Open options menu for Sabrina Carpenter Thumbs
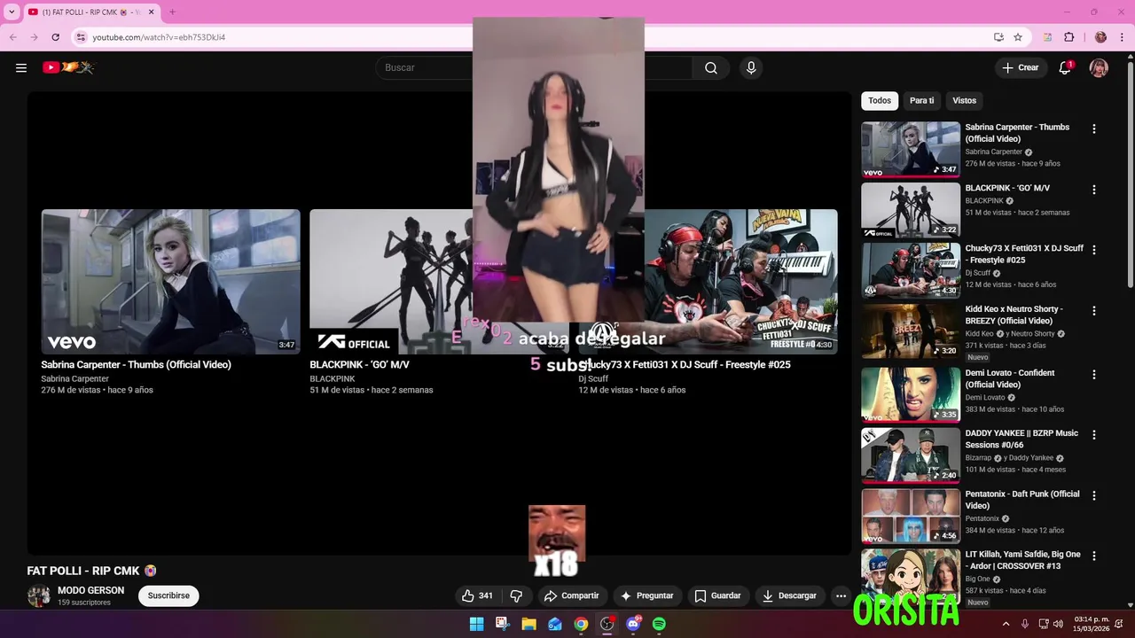Screen dimensions: 1135x638 click(1093, 128)
